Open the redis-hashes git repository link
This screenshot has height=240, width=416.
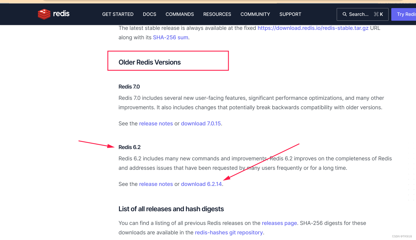(x=229, y=232)
